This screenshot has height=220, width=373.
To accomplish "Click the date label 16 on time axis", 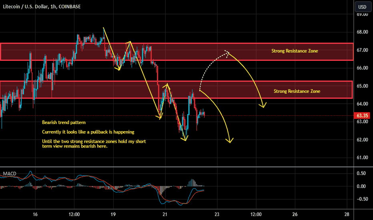I will click(x=35, y=214).
